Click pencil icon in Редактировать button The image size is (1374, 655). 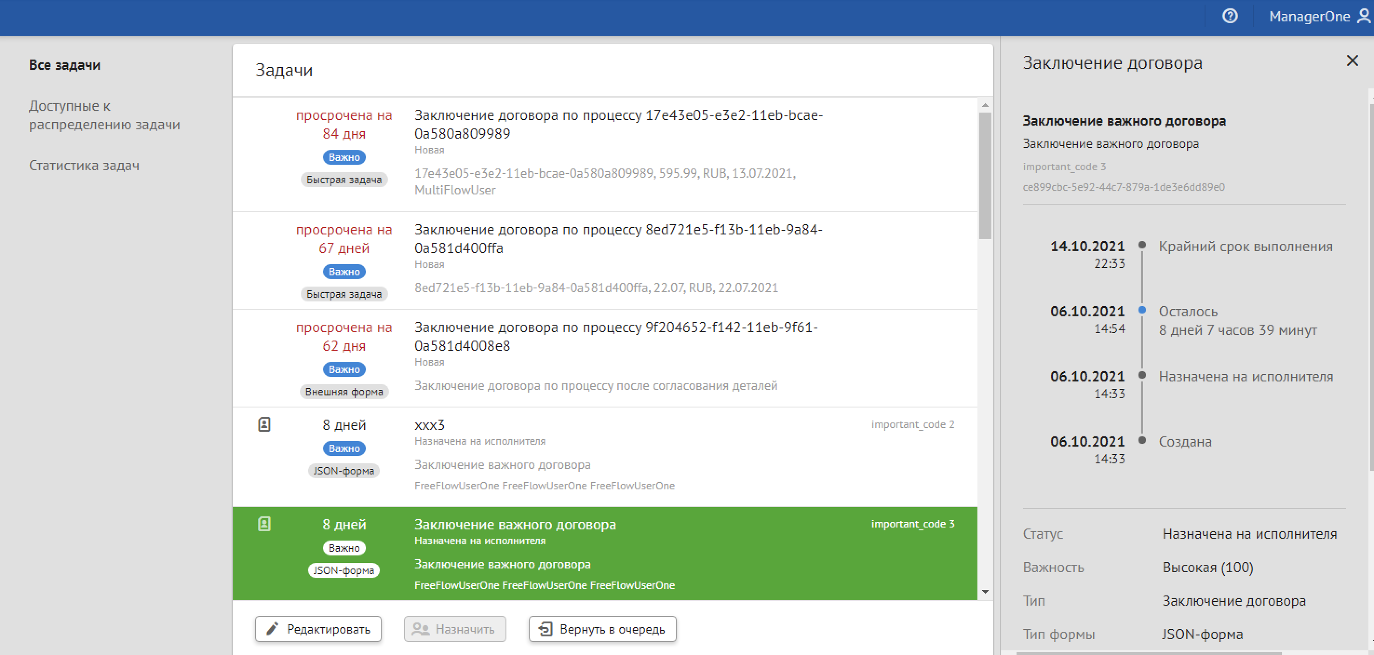click(273, 629)
